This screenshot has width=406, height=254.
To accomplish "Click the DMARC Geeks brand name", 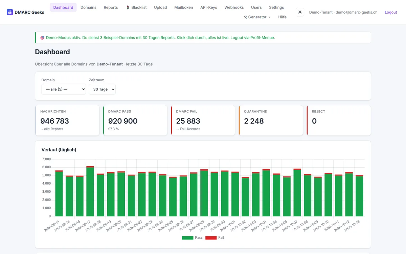I will tap(29, 12).
